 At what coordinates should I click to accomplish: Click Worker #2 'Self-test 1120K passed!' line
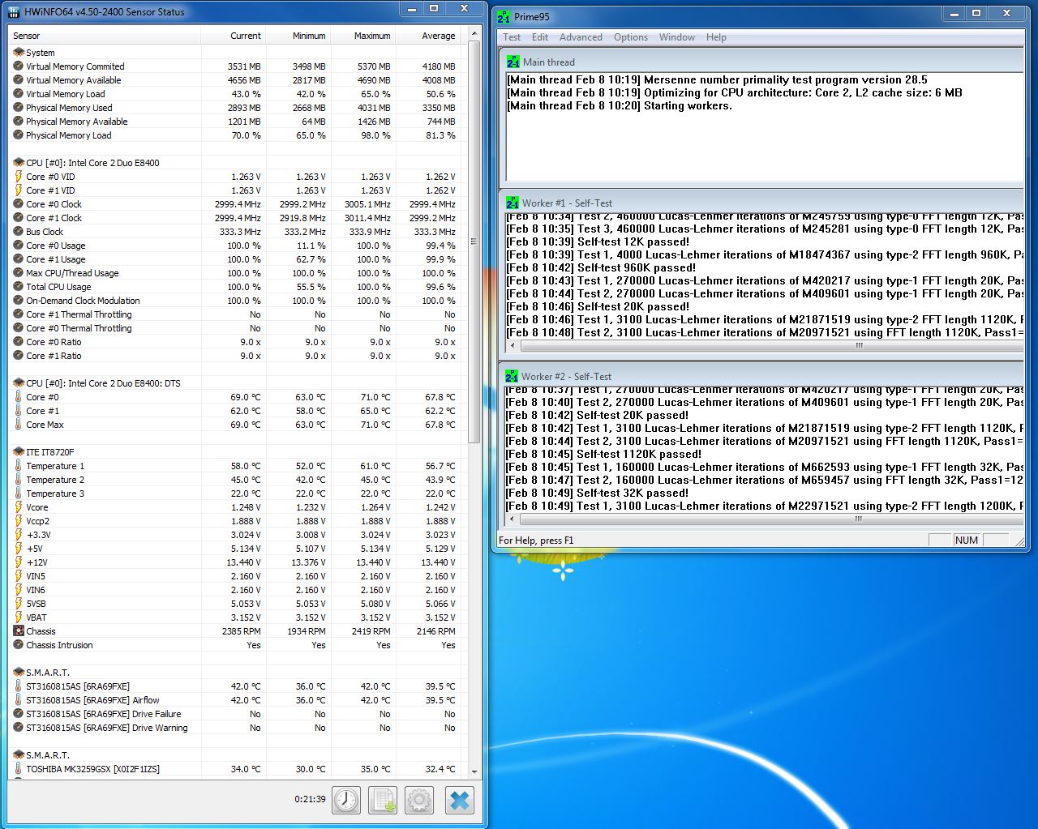(604, 454)
